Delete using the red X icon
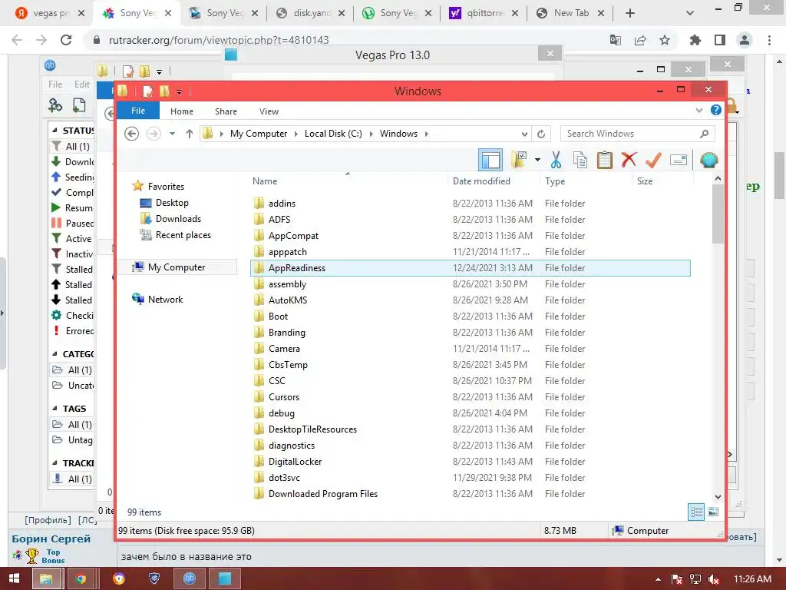The height and width of the screenshot is (590, 786). coord(629,160)
